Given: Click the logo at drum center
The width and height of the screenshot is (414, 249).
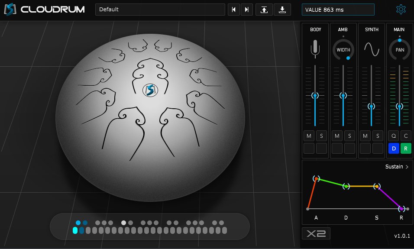Looking at the screenshot, I should click(150, 91).
